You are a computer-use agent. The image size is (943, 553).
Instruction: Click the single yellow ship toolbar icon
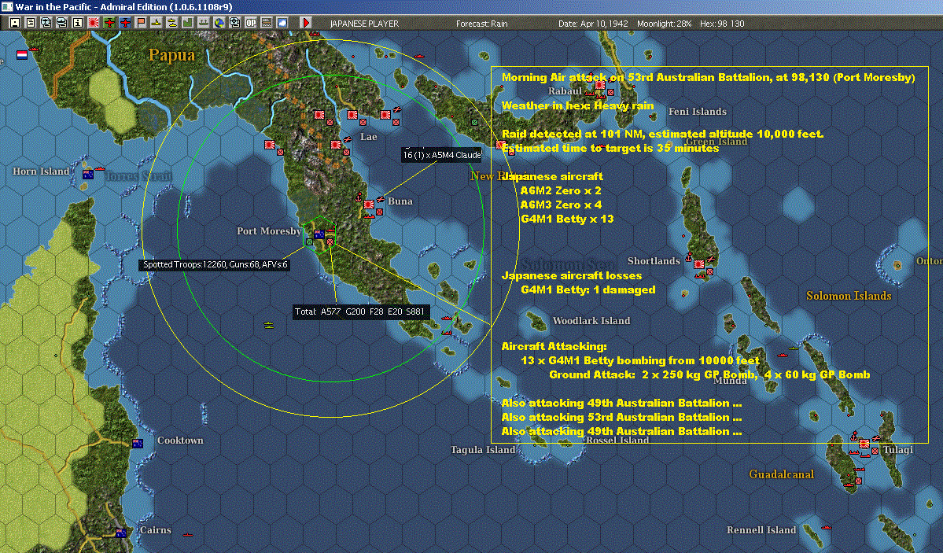click(x=157, y=23)
